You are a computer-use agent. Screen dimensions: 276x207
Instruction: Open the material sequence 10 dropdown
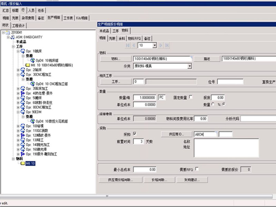click(154, 46)
